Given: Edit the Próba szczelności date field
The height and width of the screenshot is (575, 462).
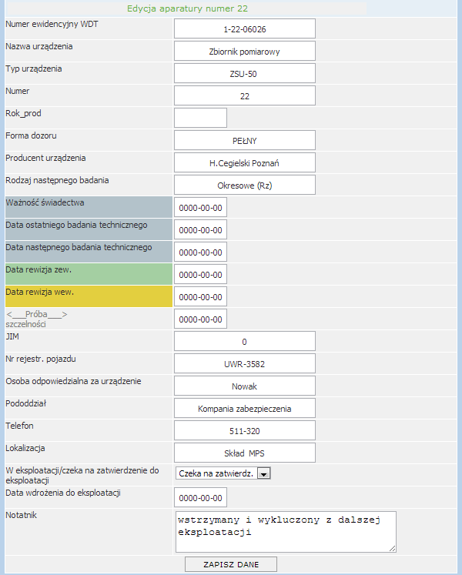Looking at the screenshot, I should [200, 319].
